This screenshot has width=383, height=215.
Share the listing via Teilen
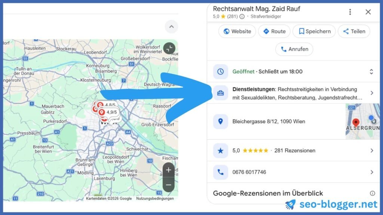pyautogui.click(x=354, y=31)
